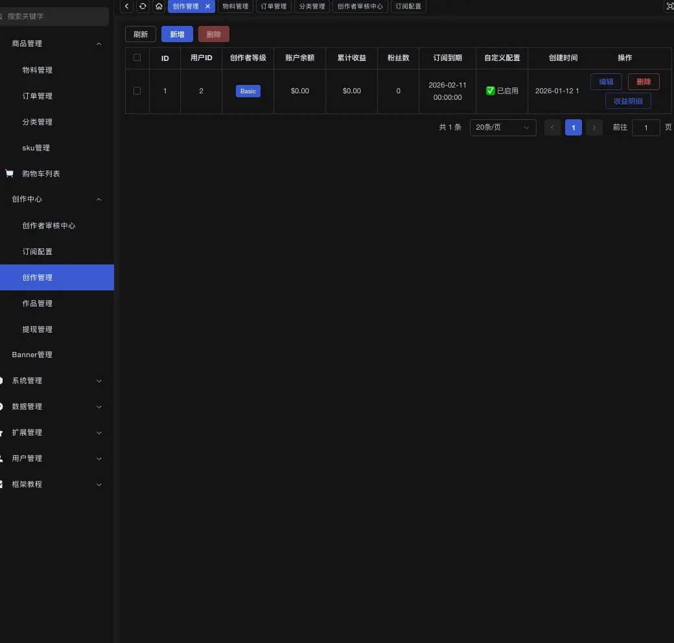
Task: Expand the 系统管理 menu group
Action: click(x=99, y=381)
